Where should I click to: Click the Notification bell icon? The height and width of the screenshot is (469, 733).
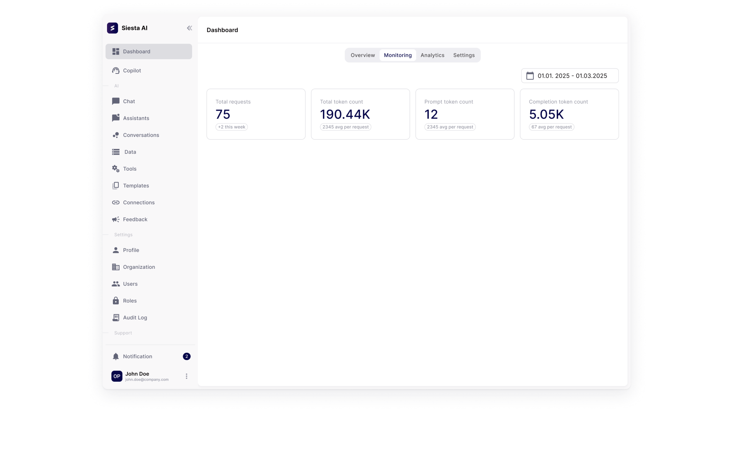click(116, 356)
